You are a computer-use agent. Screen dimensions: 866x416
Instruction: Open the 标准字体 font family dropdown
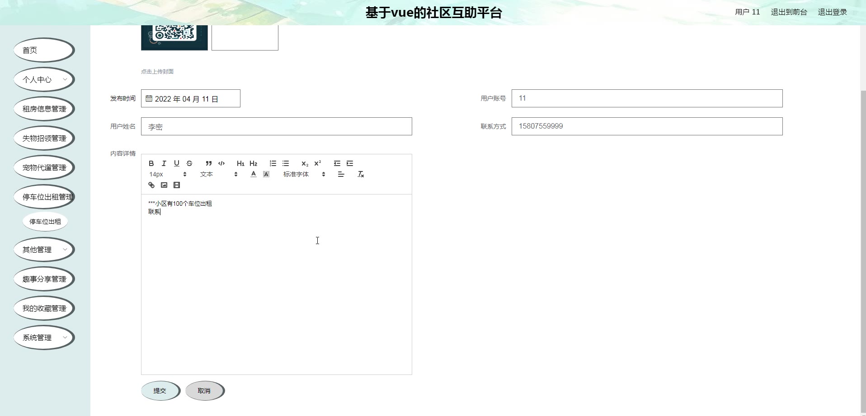(x=304, y=174)
